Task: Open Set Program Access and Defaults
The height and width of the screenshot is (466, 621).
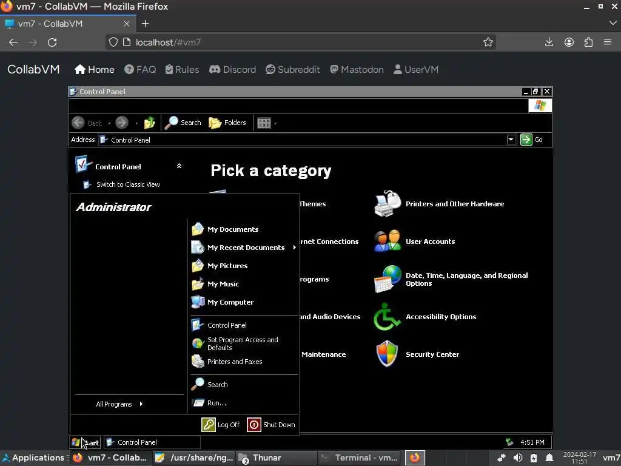Action: (235, 343)
